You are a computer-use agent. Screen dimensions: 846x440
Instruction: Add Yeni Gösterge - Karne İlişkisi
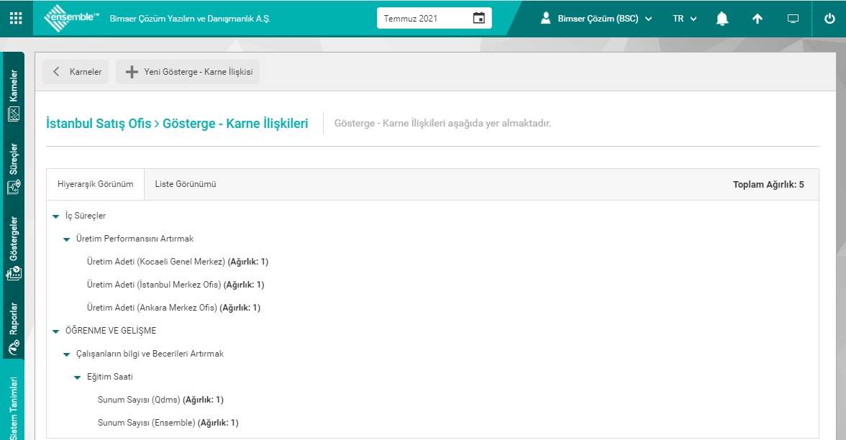point(188,72)
